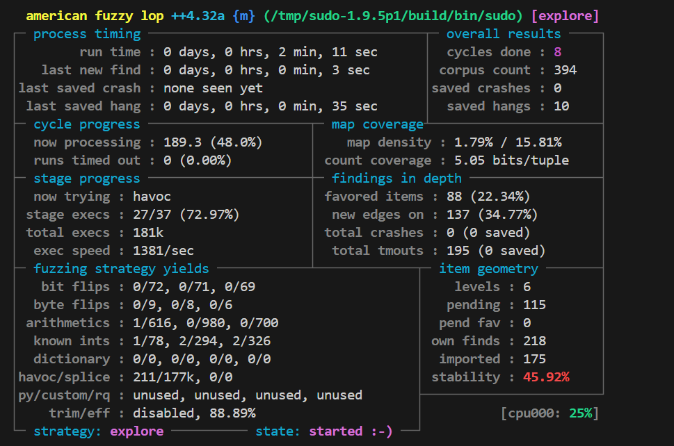Click the overall results section header
This screenshot has width=674, height=446.
coord(504,34)
